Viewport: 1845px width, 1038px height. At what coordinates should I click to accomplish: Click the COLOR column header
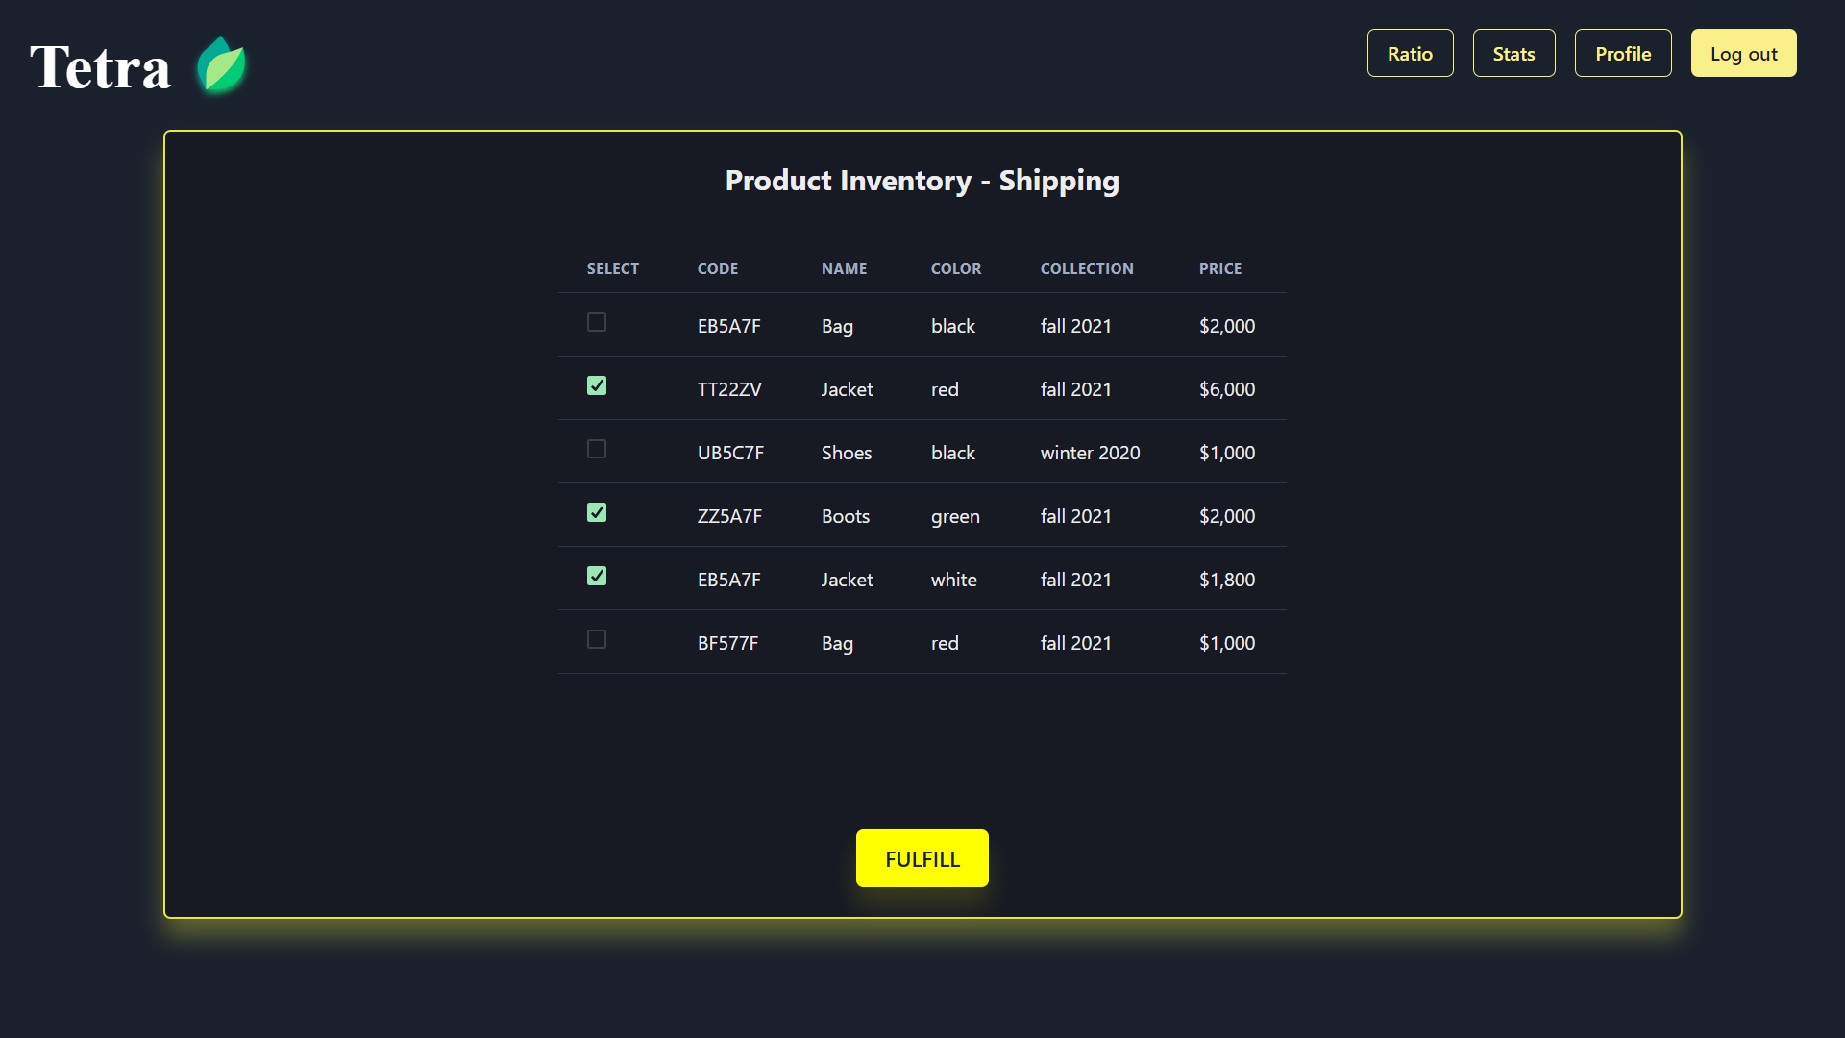[x=956, y=269]
